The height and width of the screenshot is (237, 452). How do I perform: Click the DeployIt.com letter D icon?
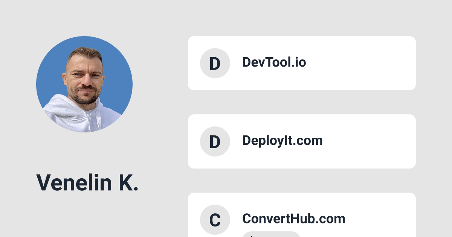point(215,141)
